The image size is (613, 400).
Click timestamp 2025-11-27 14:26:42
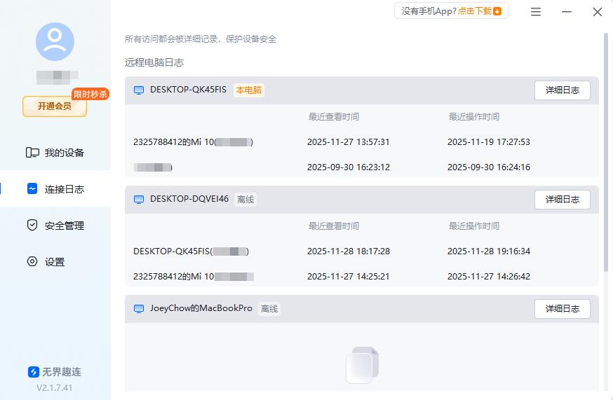click(489, 277)
